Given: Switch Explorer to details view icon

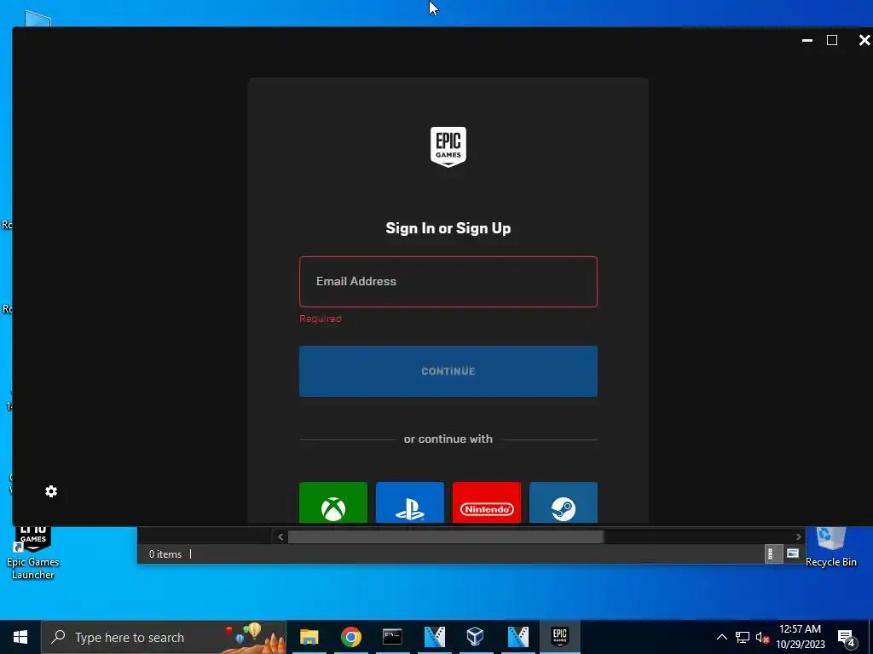Looking at the screenshot, I should pyautogui.click(x=773, y=554).
